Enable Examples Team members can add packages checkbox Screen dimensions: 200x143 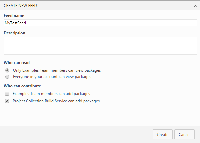[x=7, y=94]
